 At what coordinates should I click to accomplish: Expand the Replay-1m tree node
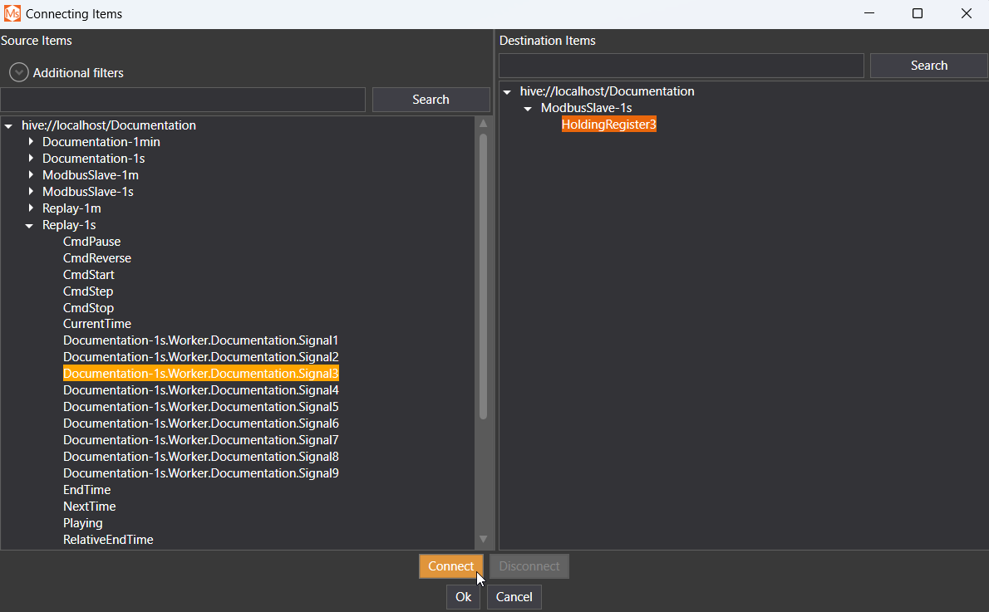[31, 208]
